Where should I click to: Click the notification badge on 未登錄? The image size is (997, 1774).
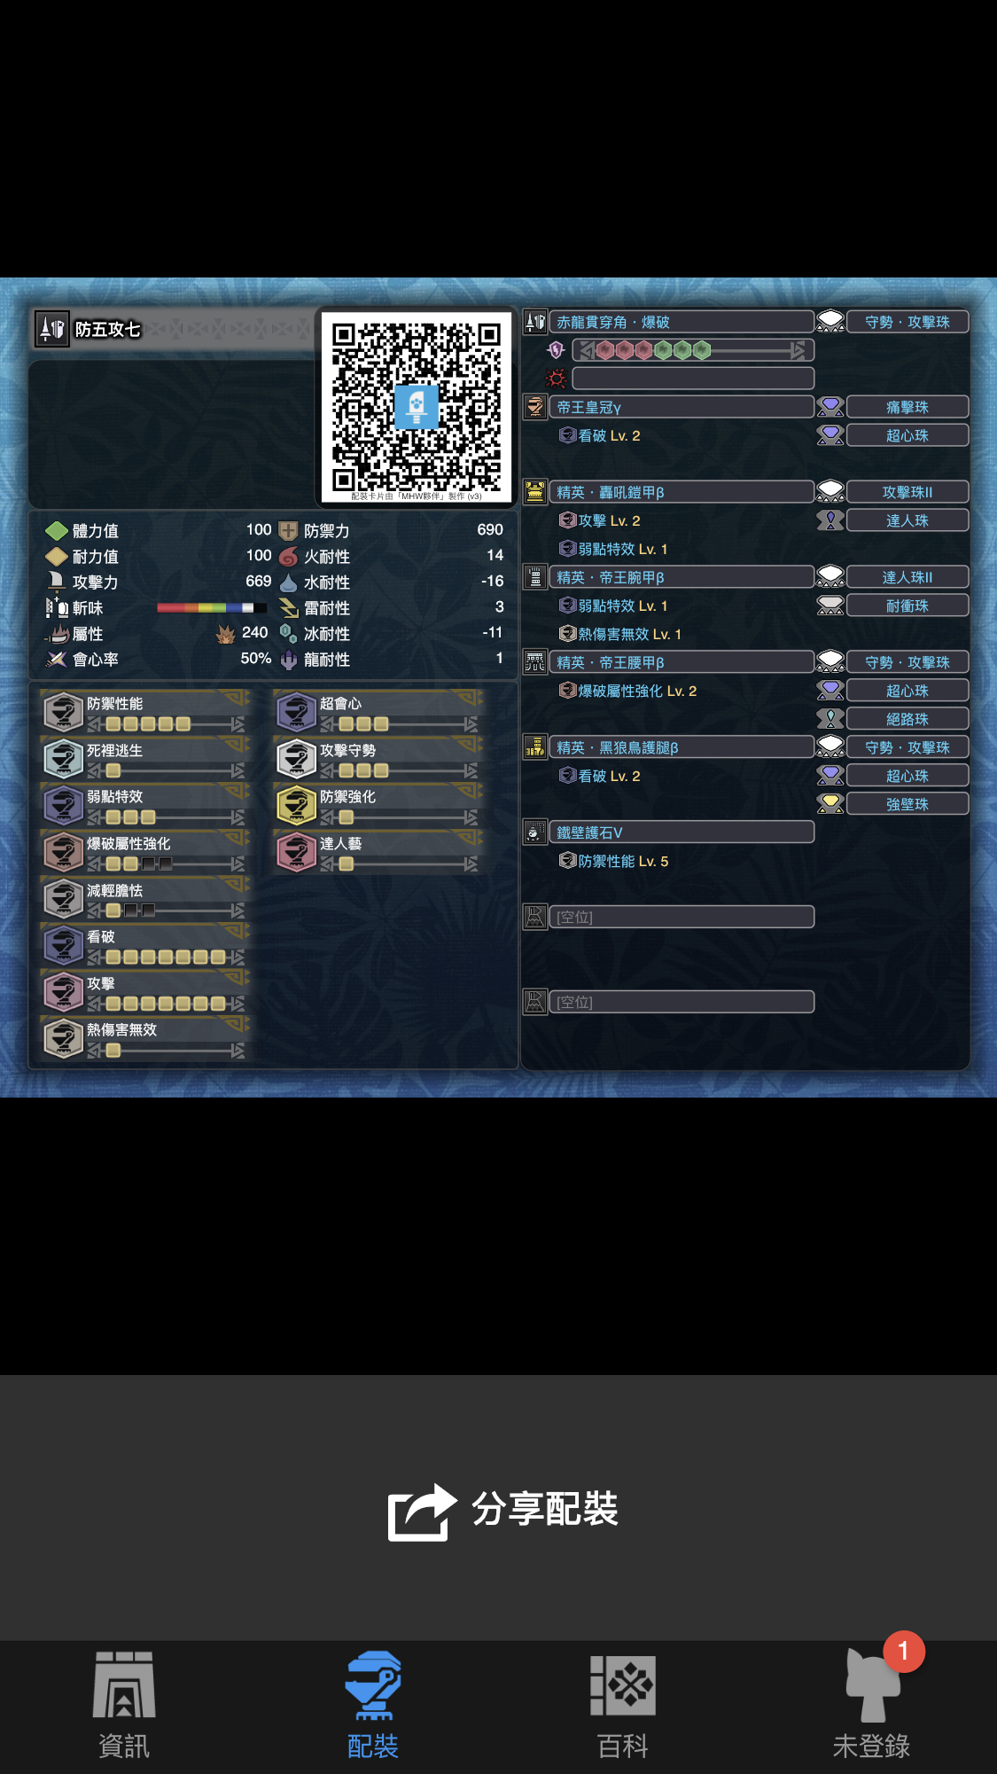coord(903,1651)
